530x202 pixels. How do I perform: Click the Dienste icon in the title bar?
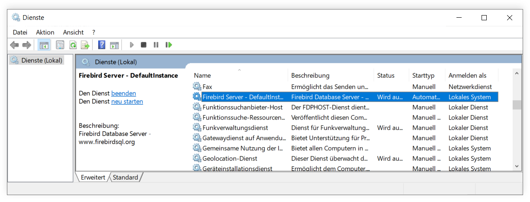16,18
